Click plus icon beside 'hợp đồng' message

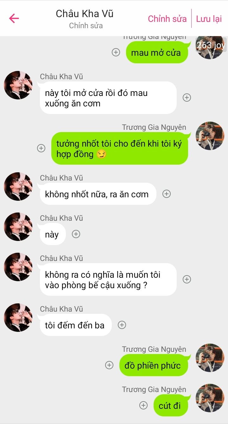coord(41,148)
